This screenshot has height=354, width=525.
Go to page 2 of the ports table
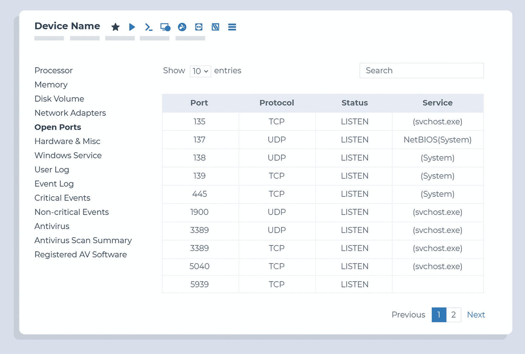(x=453, y=315)
